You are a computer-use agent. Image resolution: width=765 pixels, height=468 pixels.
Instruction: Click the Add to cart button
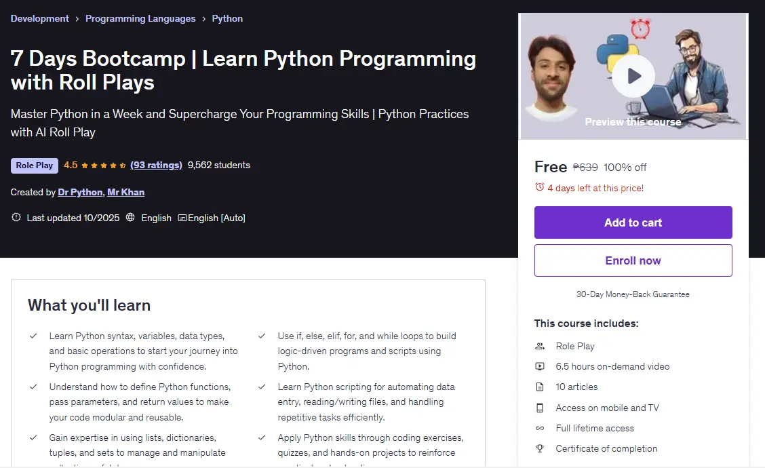pyautogui.click(x=633, y=222)
